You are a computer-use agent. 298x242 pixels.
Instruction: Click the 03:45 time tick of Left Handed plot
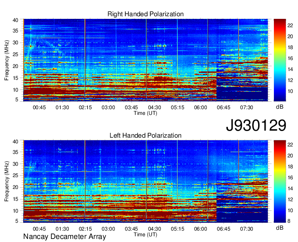pos(131,229)
